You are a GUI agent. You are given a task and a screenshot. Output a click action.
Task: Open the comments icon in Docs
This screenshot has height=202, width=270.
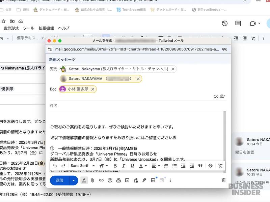click(x=238, y=23)
